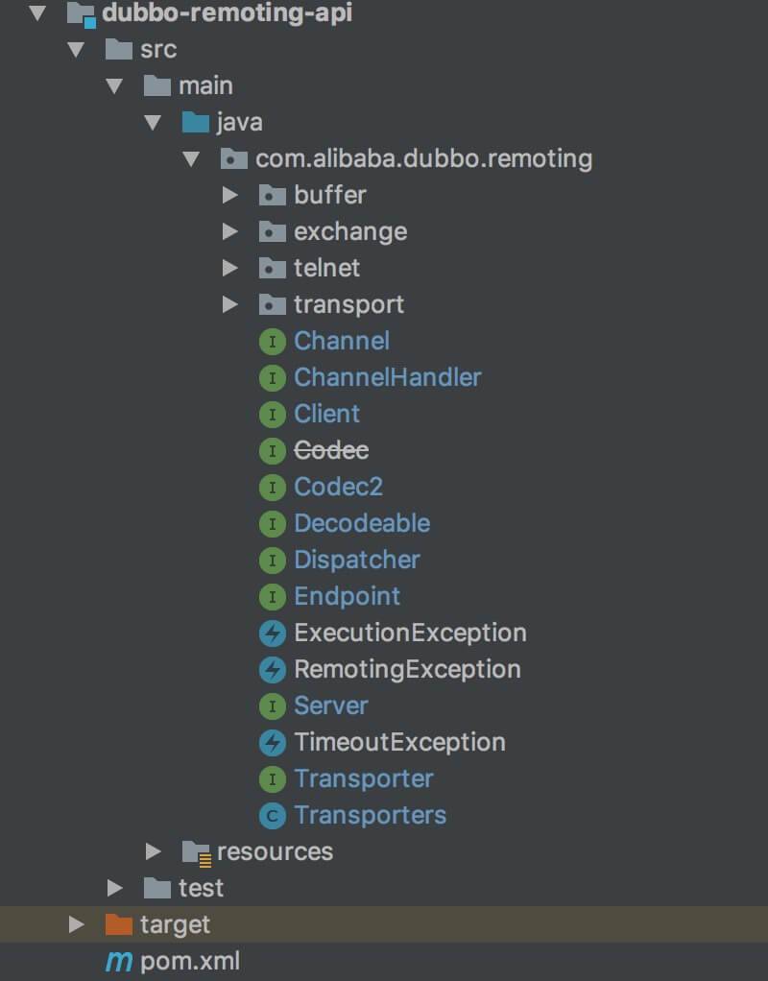Click the resources folder icon

click(x=197, y=851)
